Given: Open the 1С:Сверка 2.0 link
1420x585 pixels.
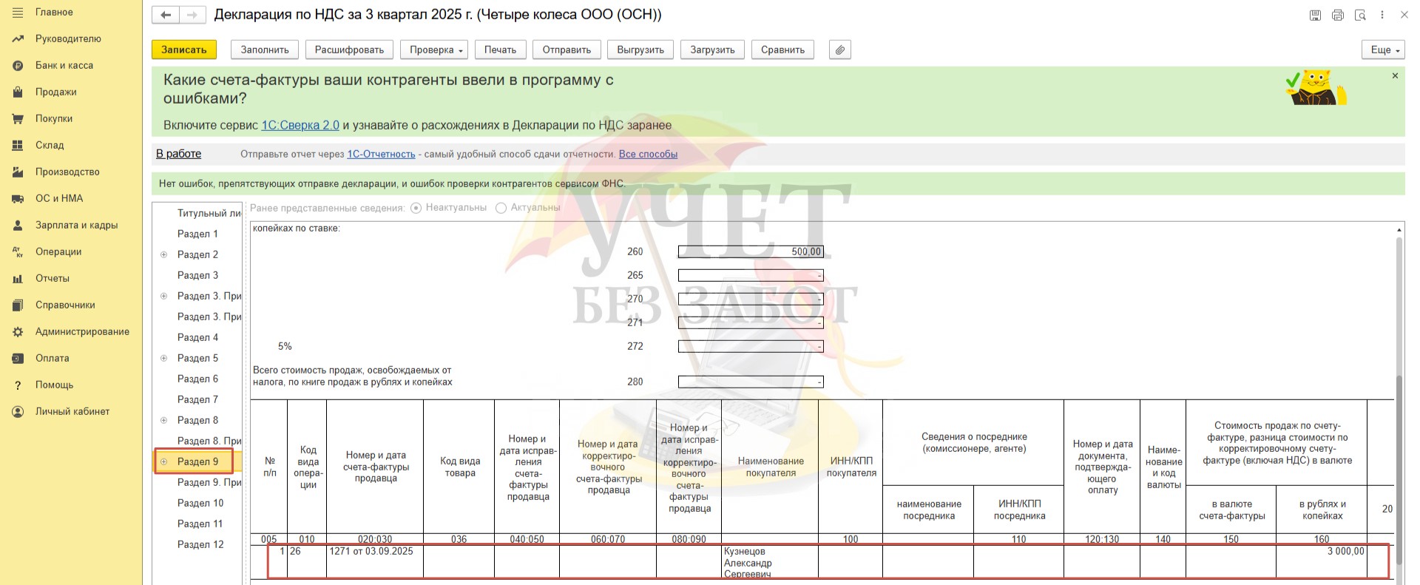Looking at the screenshot, I should [300, 125].
